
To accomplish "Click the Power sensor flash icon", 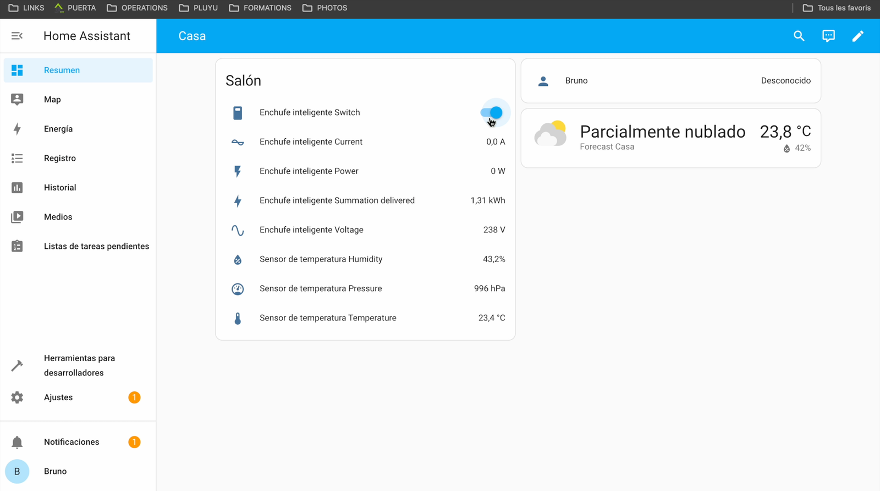I will [238, 171].
